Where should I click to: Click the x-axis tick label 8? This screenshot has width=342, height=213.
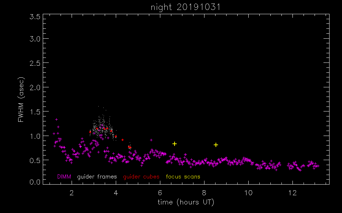tap(204, 192)
